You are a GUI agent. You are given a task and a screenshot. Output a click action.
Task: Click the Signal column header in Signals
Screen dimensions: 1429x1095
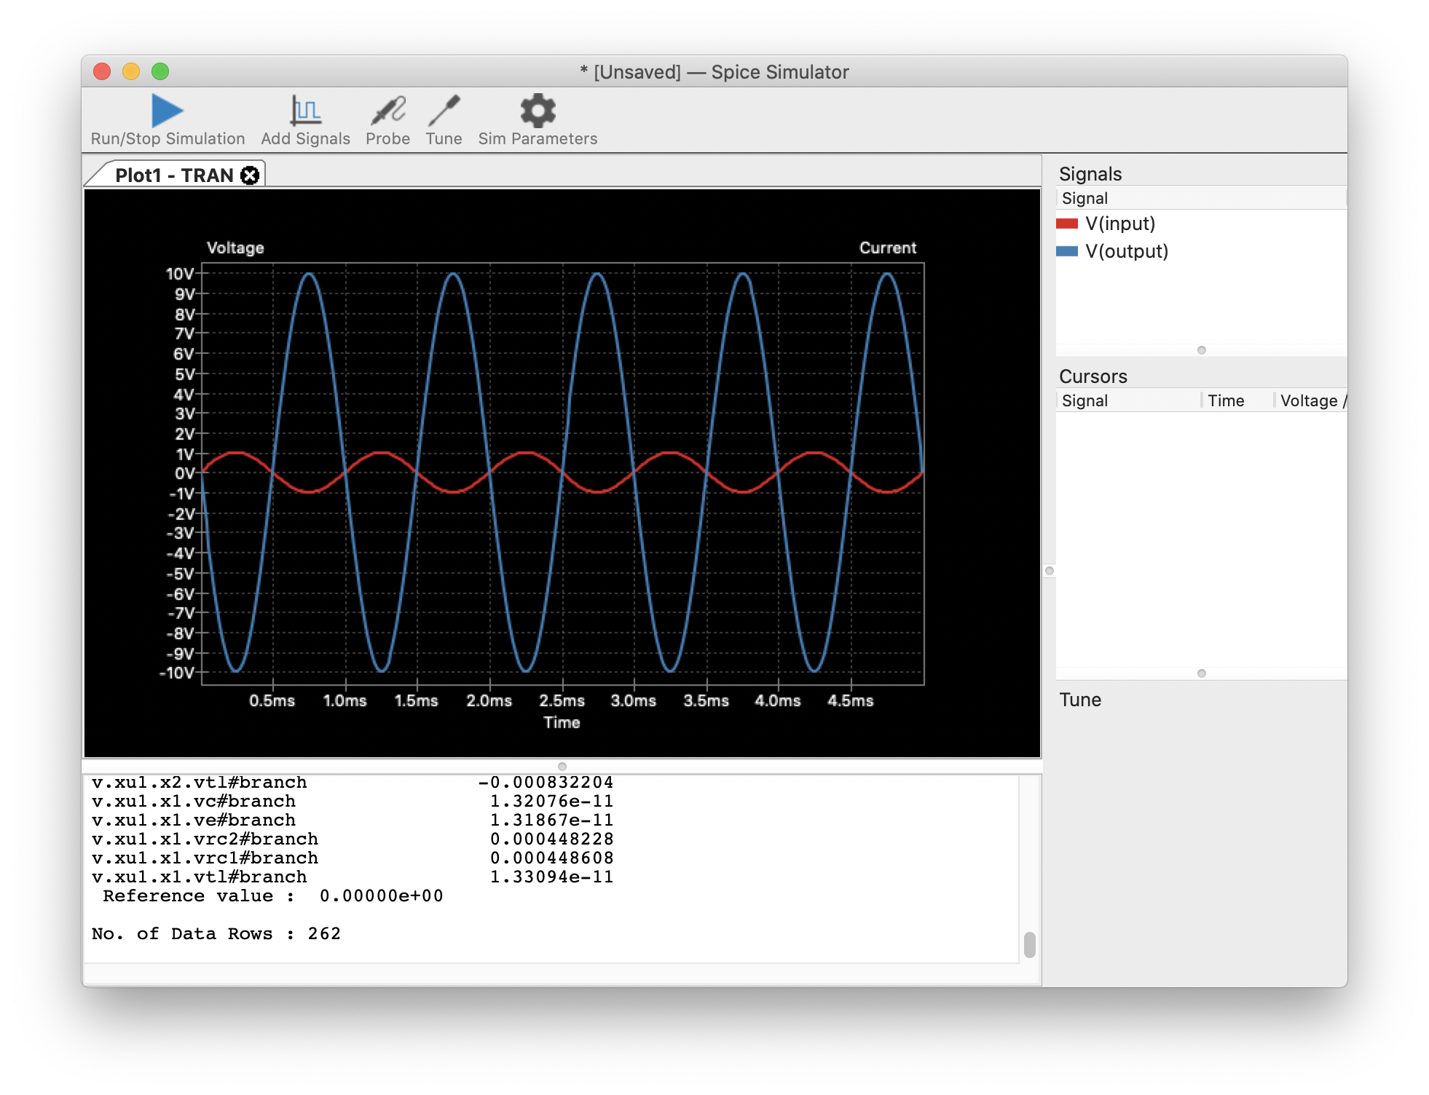[x=1200, y=198]
